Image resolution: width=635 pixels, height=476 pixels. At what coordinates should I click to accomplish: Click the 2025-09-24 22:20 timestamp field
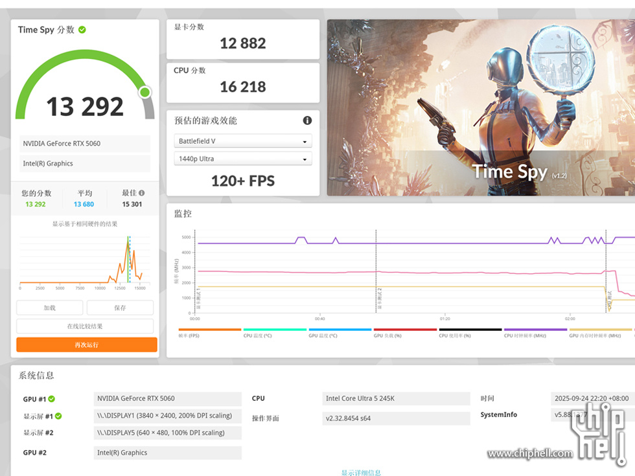click(593, 399)
